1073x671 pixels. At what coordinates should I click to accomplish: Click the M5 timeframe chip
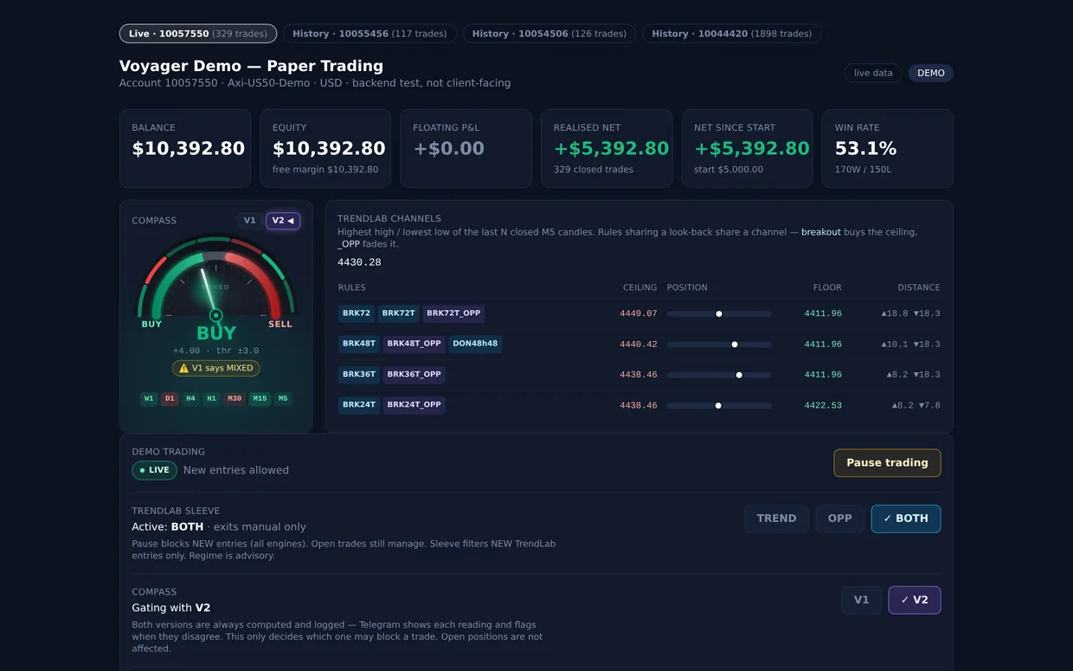click(x=283, y=399)
